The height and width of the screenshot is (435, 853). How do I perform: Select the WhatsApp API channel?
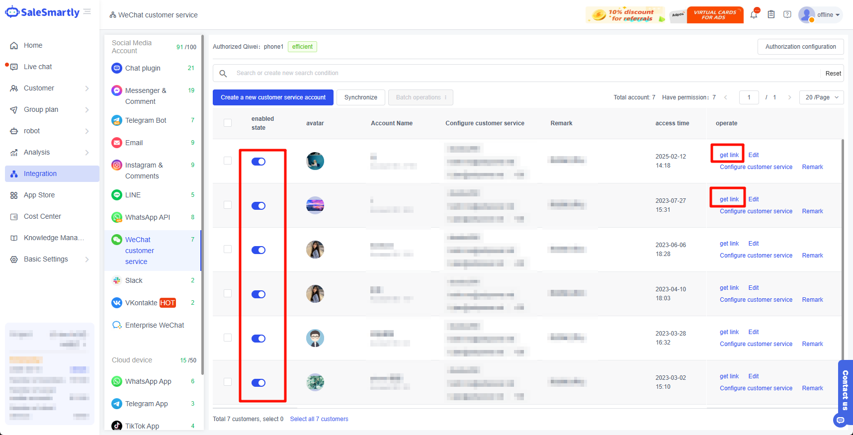tap(147, 217)
